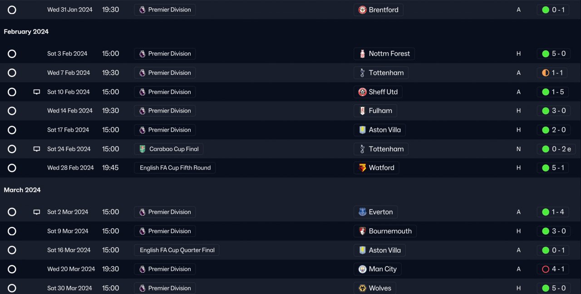Open the Carabao Cup Final competition tag

pos(168,149)
